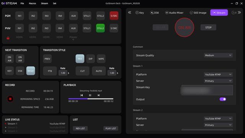Click first ON AIR button in Next Transition

(x=10, y=59)
